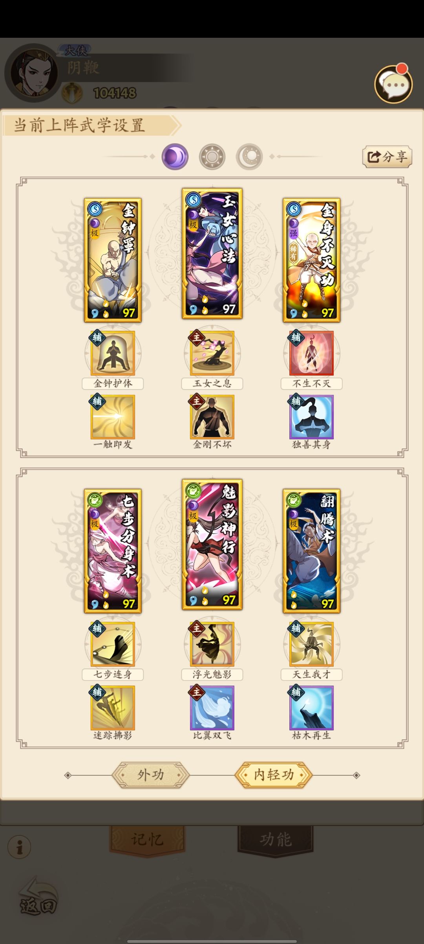Open the chat bubble icon

coord(393,84)
